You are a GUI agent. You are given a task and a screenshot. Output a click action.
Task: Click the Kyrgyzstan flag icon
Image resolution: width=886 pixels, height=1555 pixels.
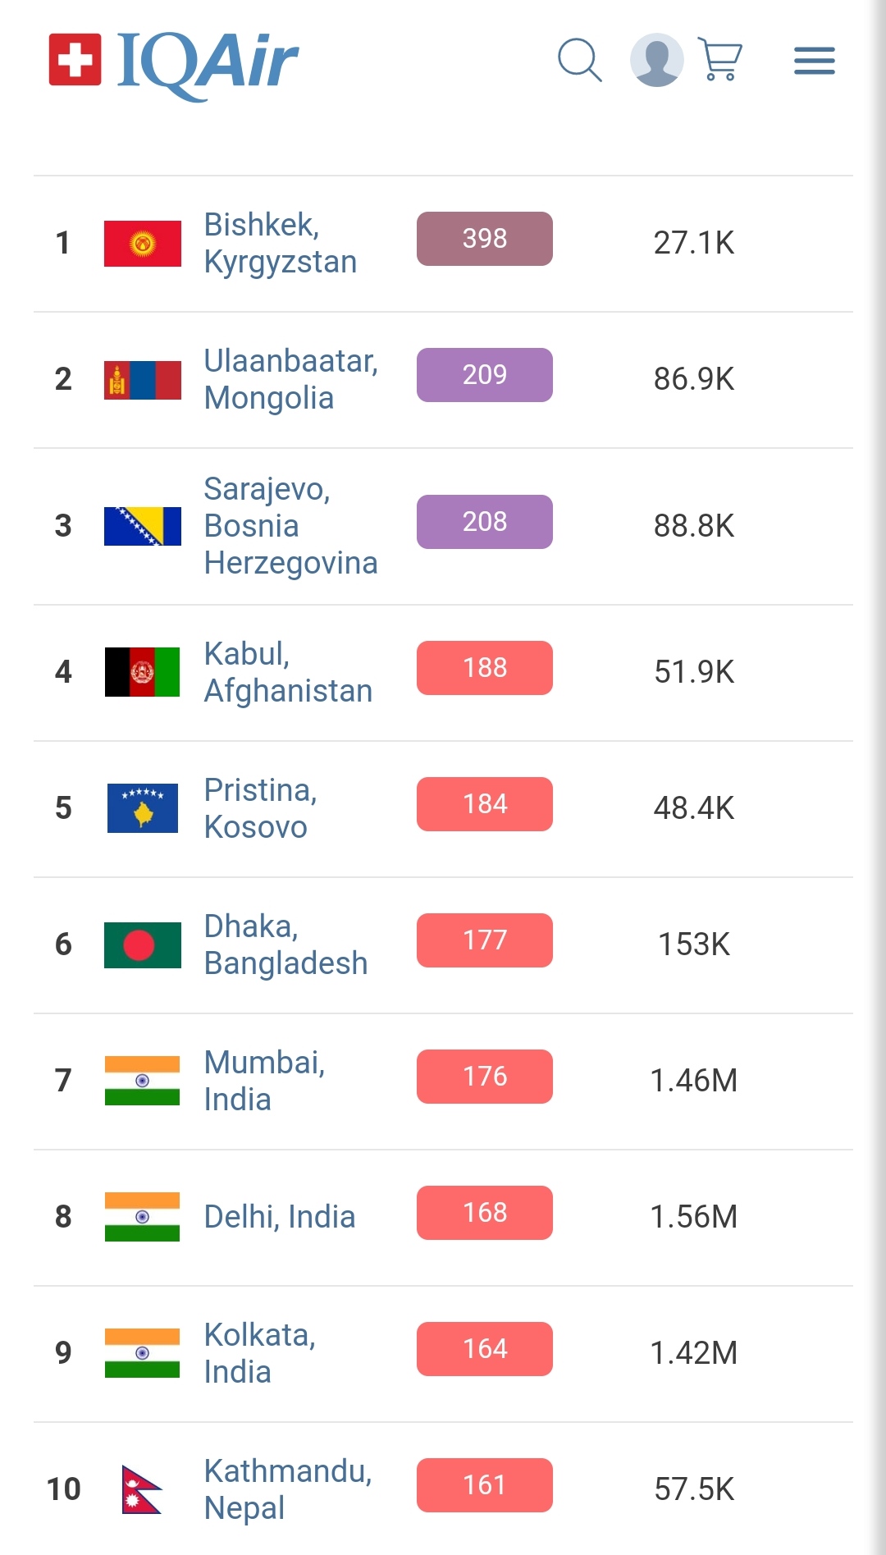tap(143, 244)
